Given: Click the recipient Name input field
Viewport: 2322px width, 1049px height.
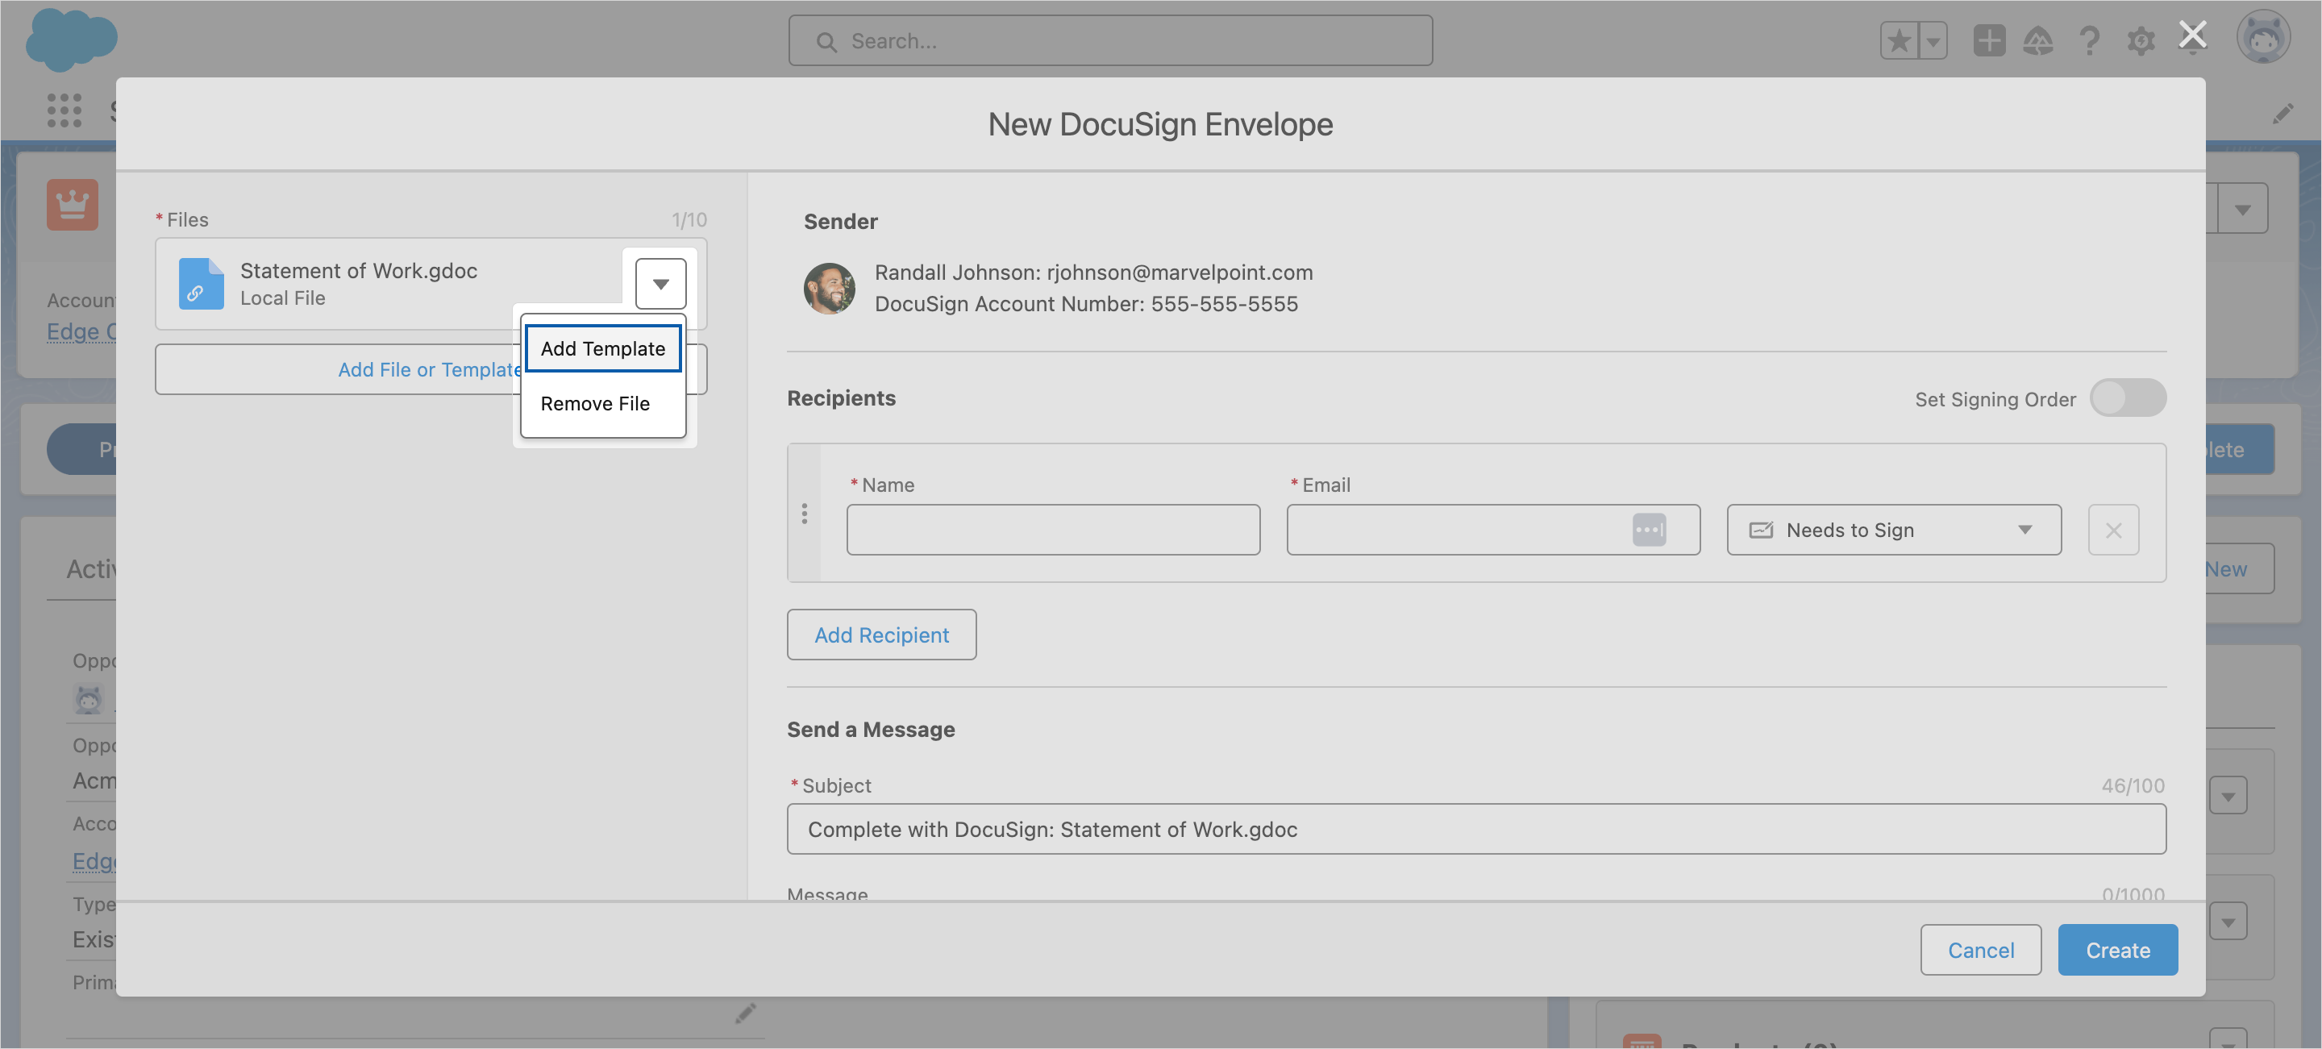Looking at the screenshot, I should click(x=1053, y=530).
